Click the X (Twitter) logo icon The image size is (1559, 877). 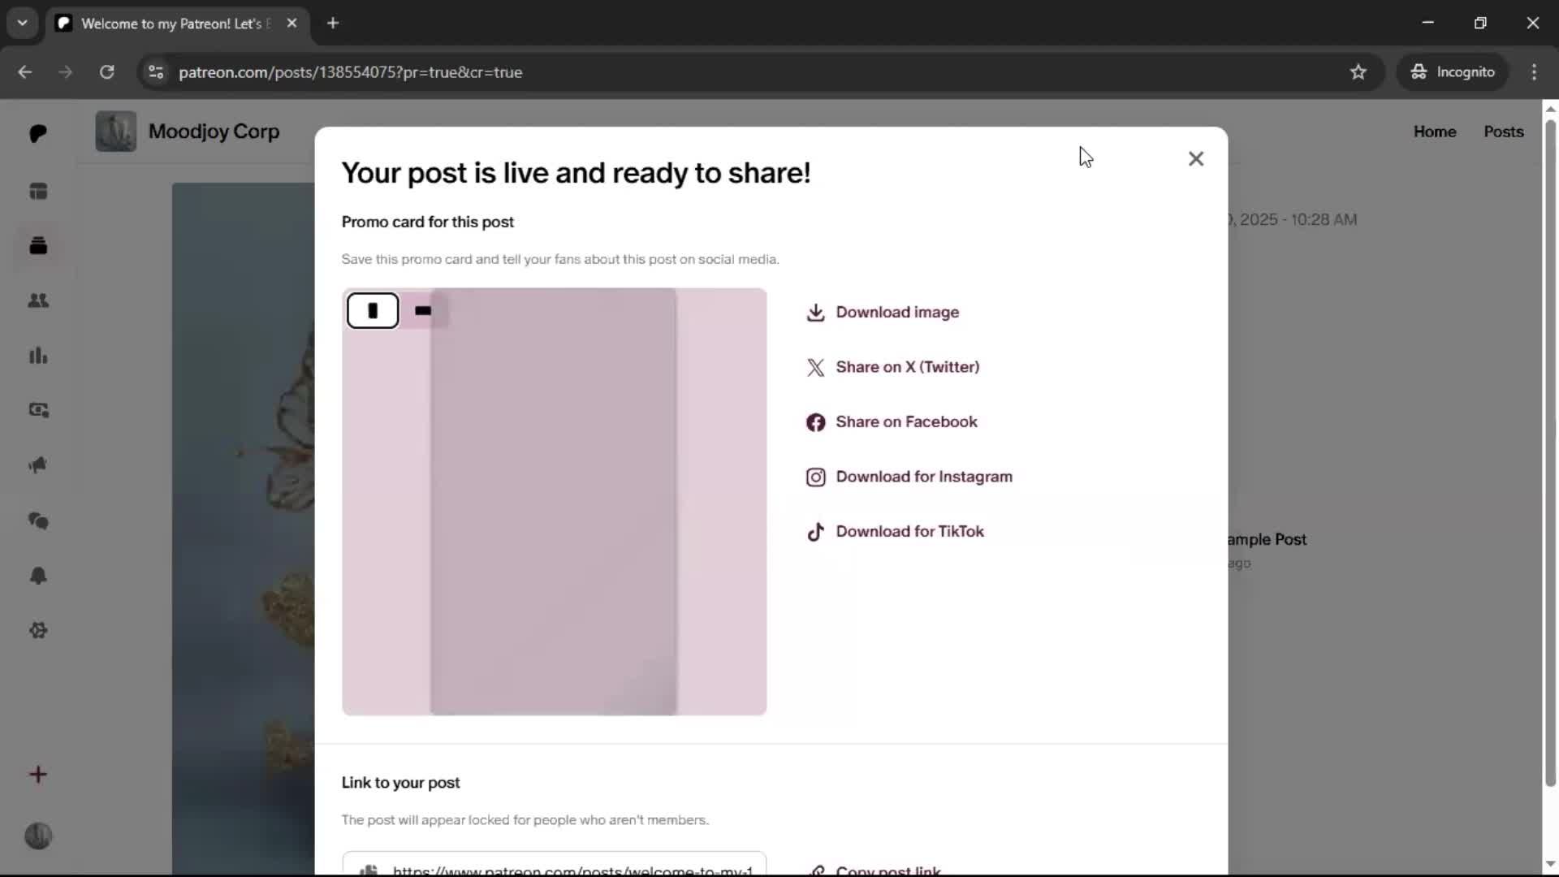pos(815,367)
